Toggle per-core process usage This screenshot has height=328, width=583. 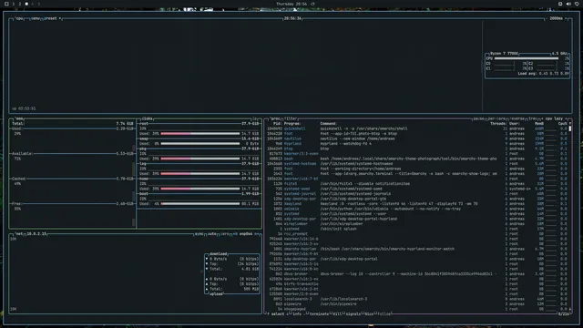(496, 118)
